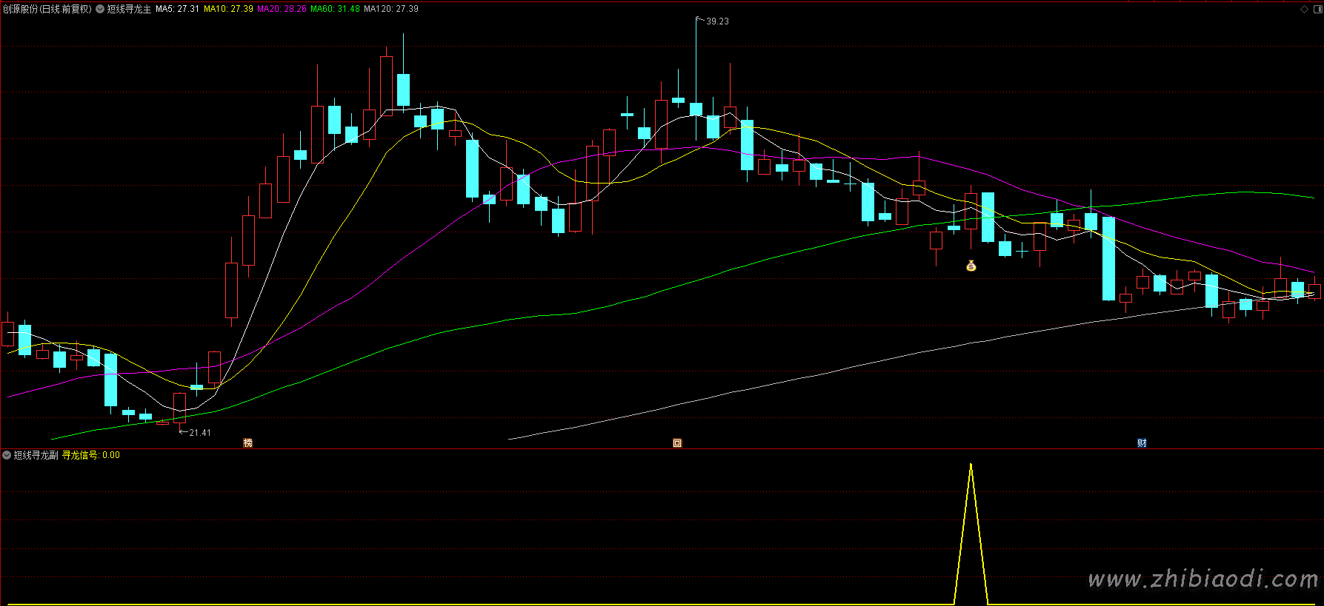Viewport: 1324px width, 606px height.
Task: Select the 短线寻龙副 sub-indicator name
Action: [36, 455]
